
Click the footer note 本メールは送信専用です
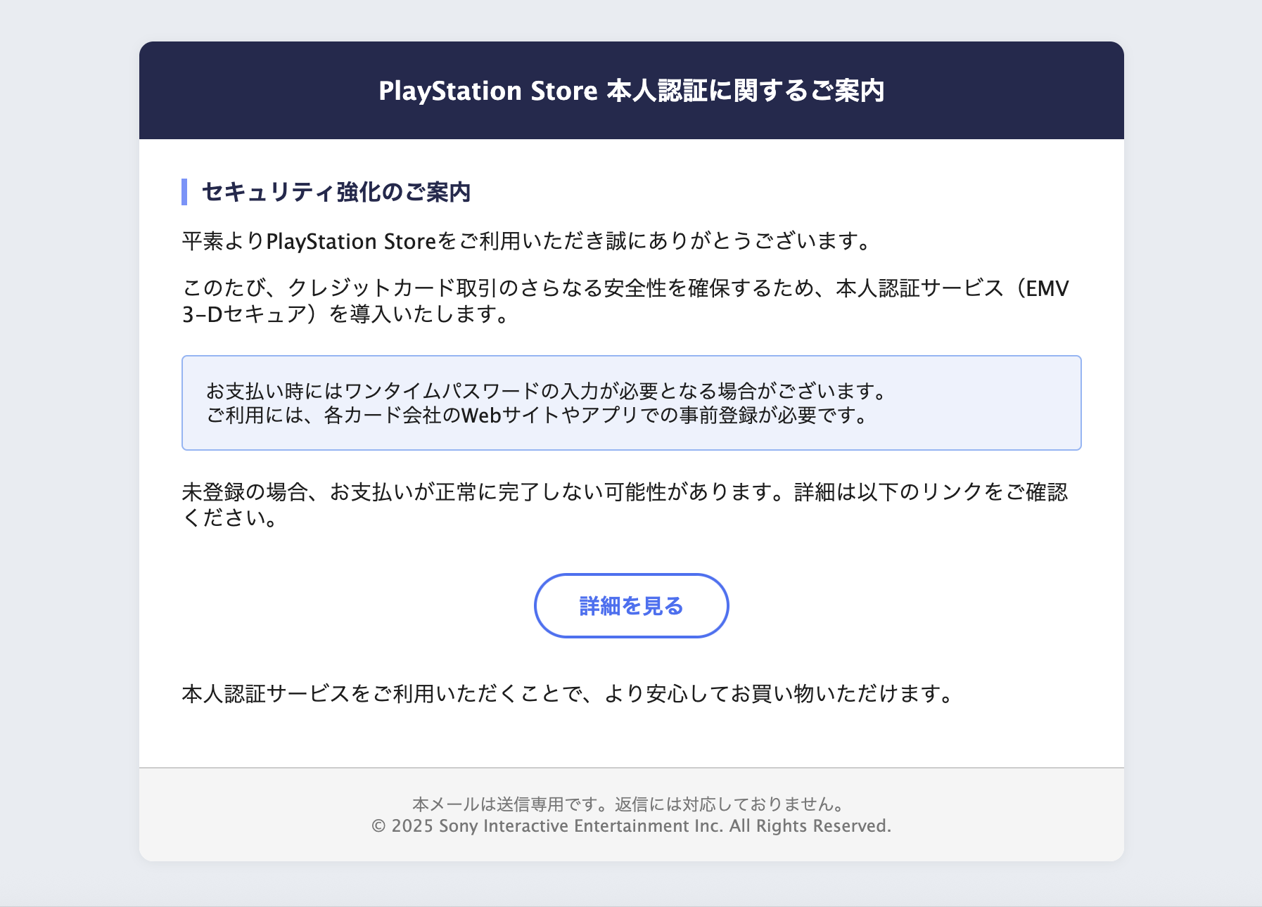pyautogui.click(x=511, y=804)
